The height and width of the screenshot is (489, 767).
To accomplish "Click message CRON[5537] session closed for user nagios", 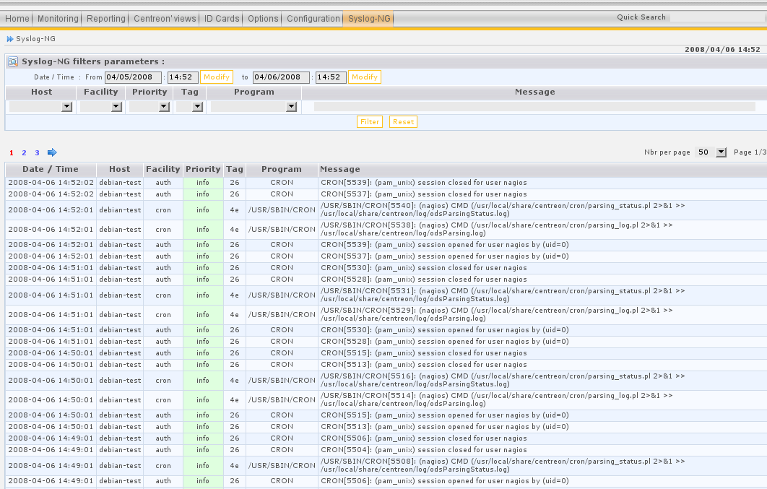I will tap(424, 194).
